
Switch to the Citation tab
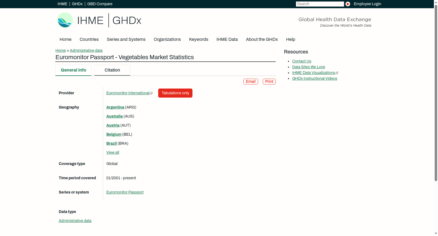coord(112,70)
